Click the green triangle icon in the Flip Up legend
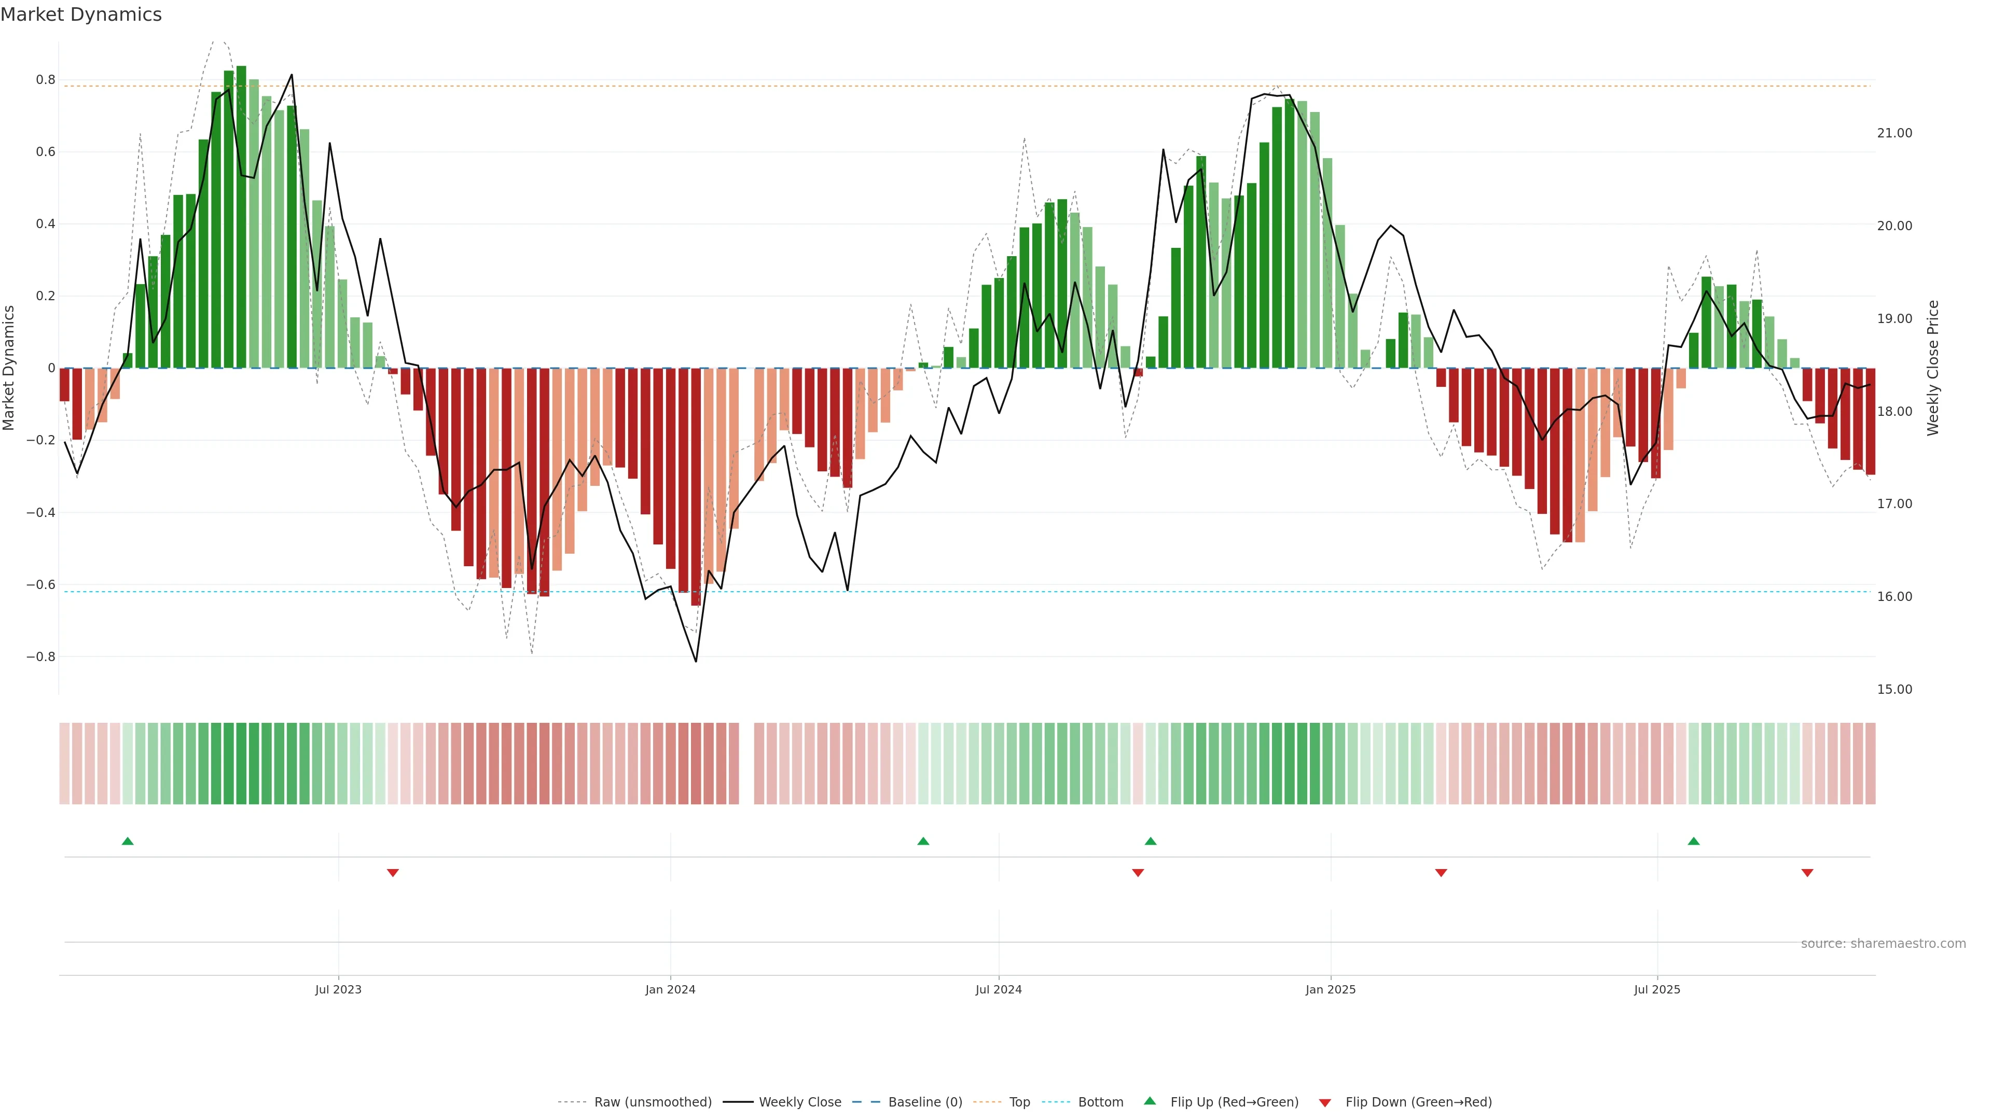Screen dimensions: 1992x1120 point(1150,1101)
